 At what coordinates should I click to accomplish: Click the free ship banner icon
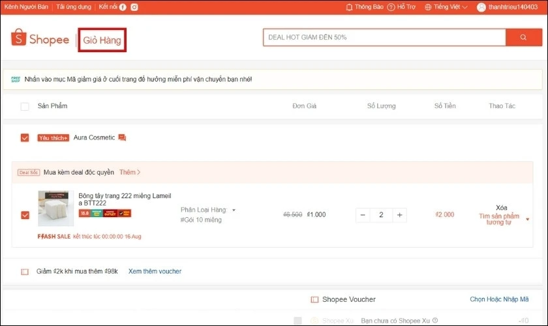16,80
